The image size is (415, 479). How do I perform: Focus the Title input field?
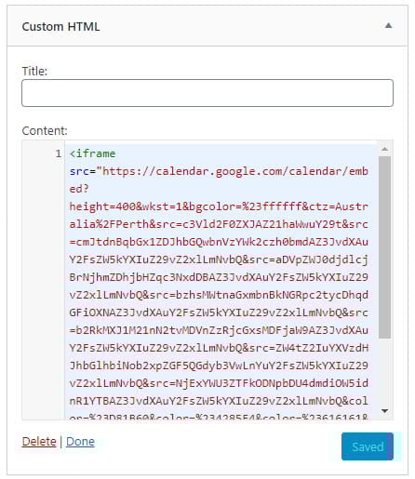tap(207, 93)
